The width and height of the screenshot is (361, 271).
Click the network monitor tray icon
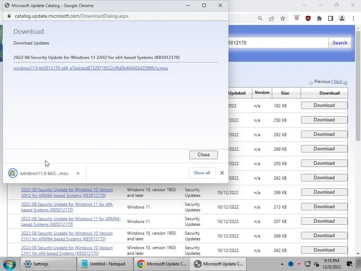(x=308, y=264)
